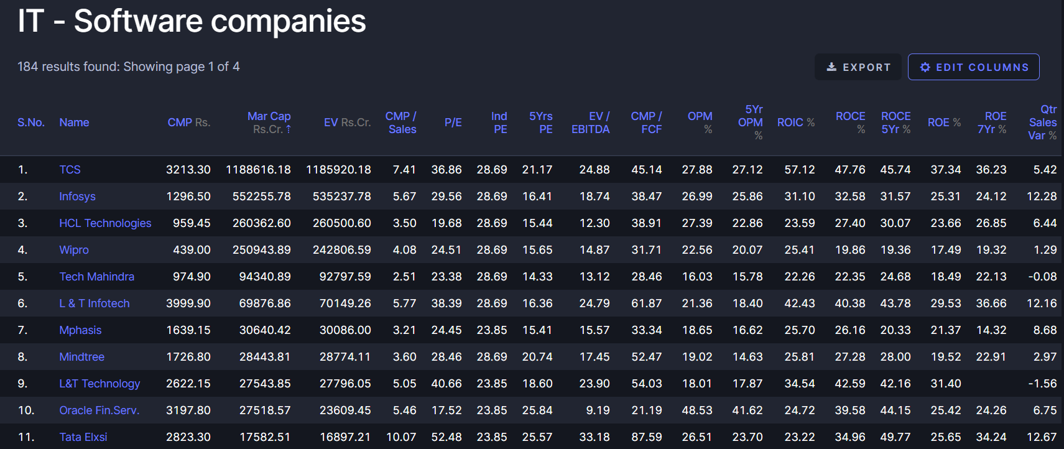Image resolution: width=1064 pixels, height=449 pixels.
Task: Open Tech Mahindra company link
Action: [x=96, y=277]
